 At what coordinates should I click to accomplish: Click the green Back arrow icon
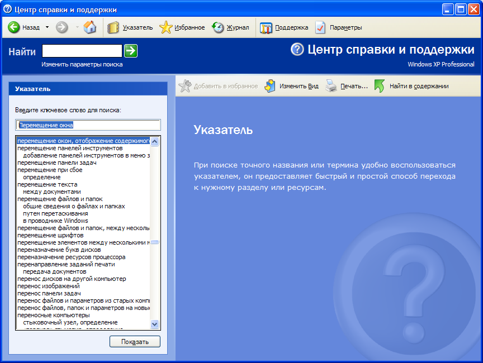click(x=13, y=27)
